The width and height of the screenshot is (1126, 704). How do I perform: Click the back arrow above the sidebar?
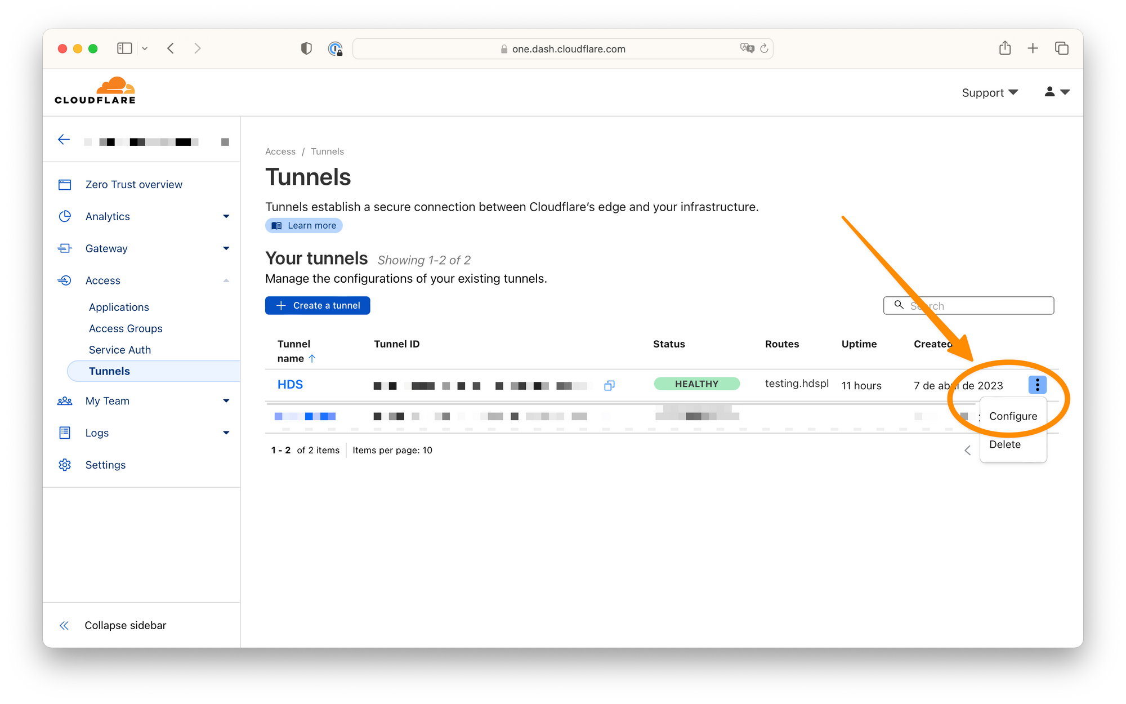pos(64,140)
